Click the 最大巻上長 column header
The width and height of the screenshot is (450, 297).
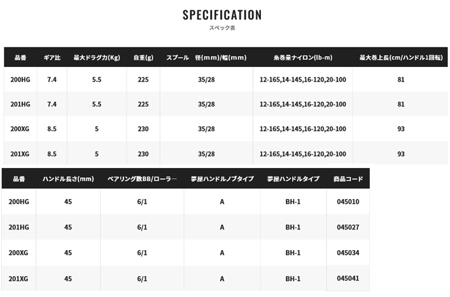click(x=400, y=58)
